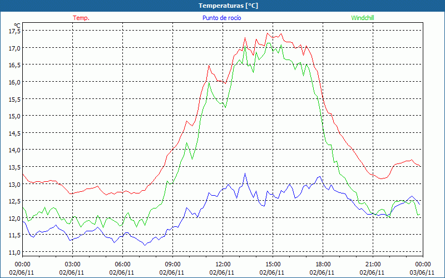Click the 02/06/11 date under 06:00
The width and height of the screenshot is (445, 278).
[x=122, y=272]
